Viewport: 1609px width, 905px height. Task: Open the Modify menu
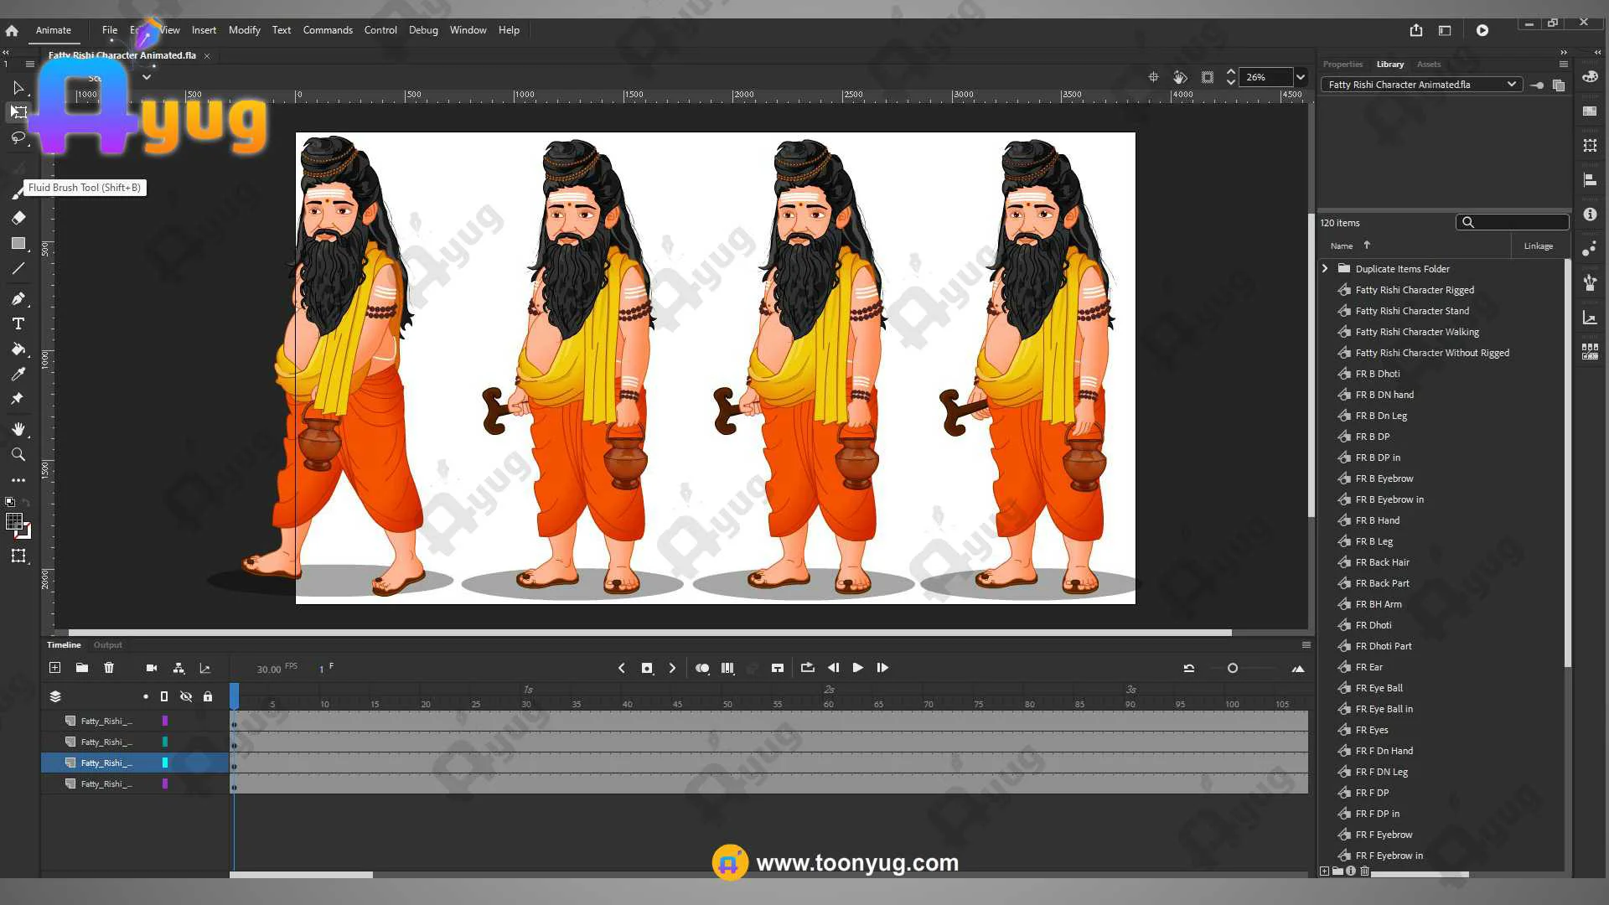(x=244, y=30)
